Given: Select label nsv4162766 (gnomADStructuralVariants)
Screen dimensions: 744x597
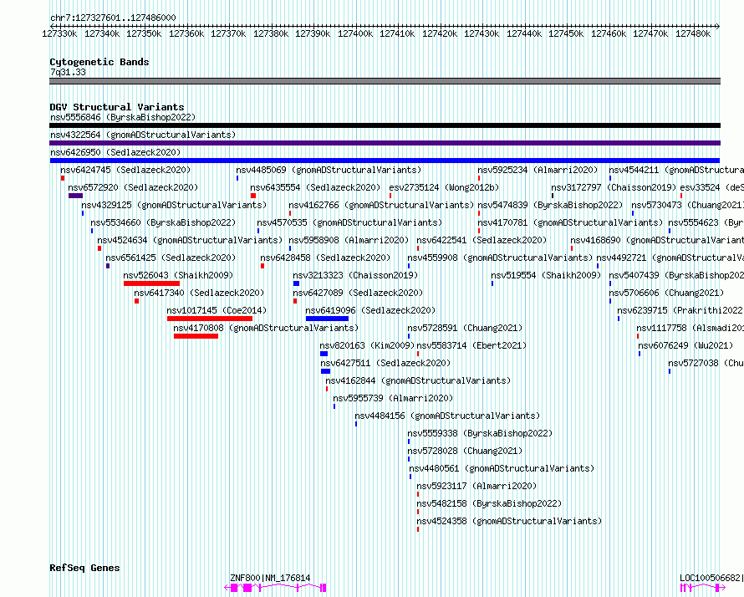Looking at the screenshot, I should coord(381,205).
